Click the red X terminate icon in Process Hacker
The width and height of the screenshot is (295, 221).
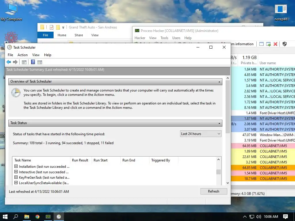click(x=275, y=44)
